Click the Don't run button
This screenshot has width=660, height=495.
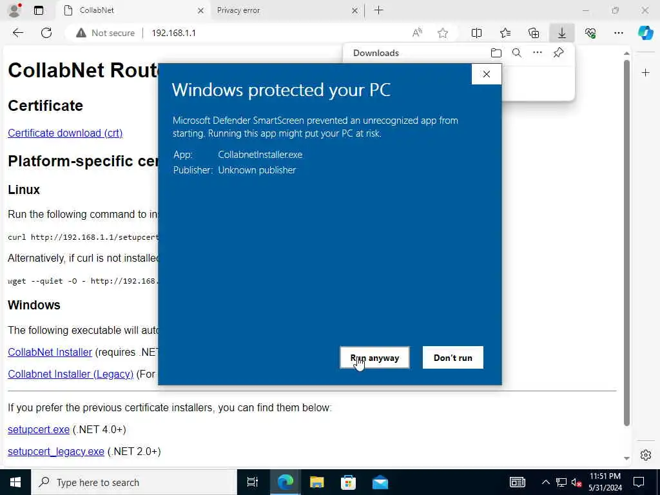[453, 358]
